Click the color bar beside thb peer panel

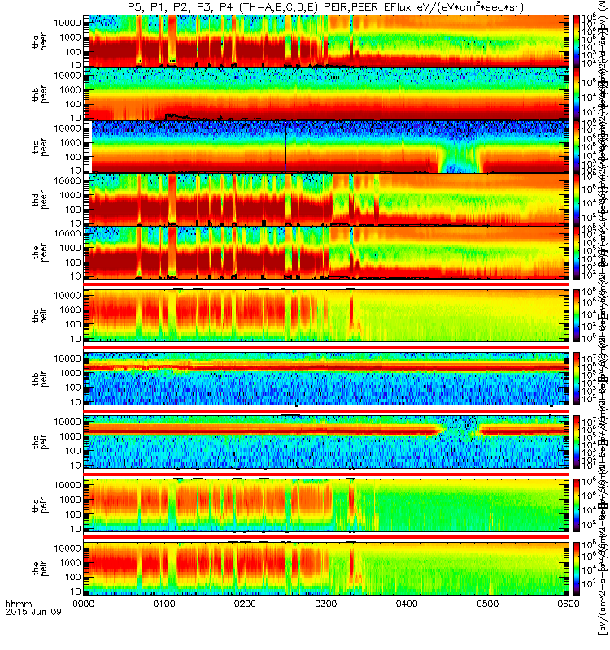pos(577,93)
